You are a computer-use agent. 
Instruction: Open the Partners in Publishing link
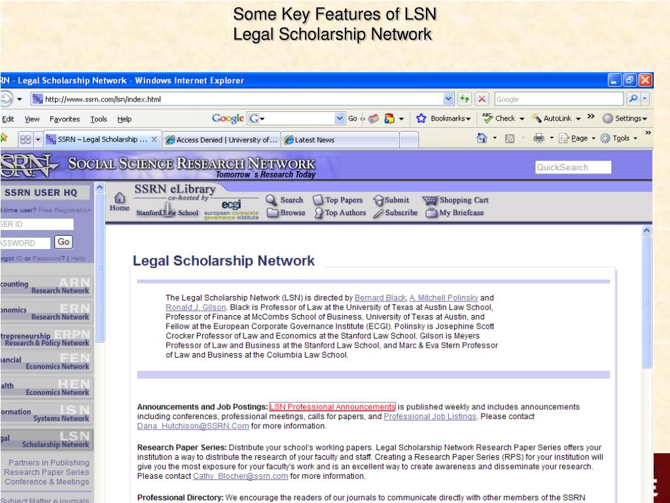tap(48, 463)
